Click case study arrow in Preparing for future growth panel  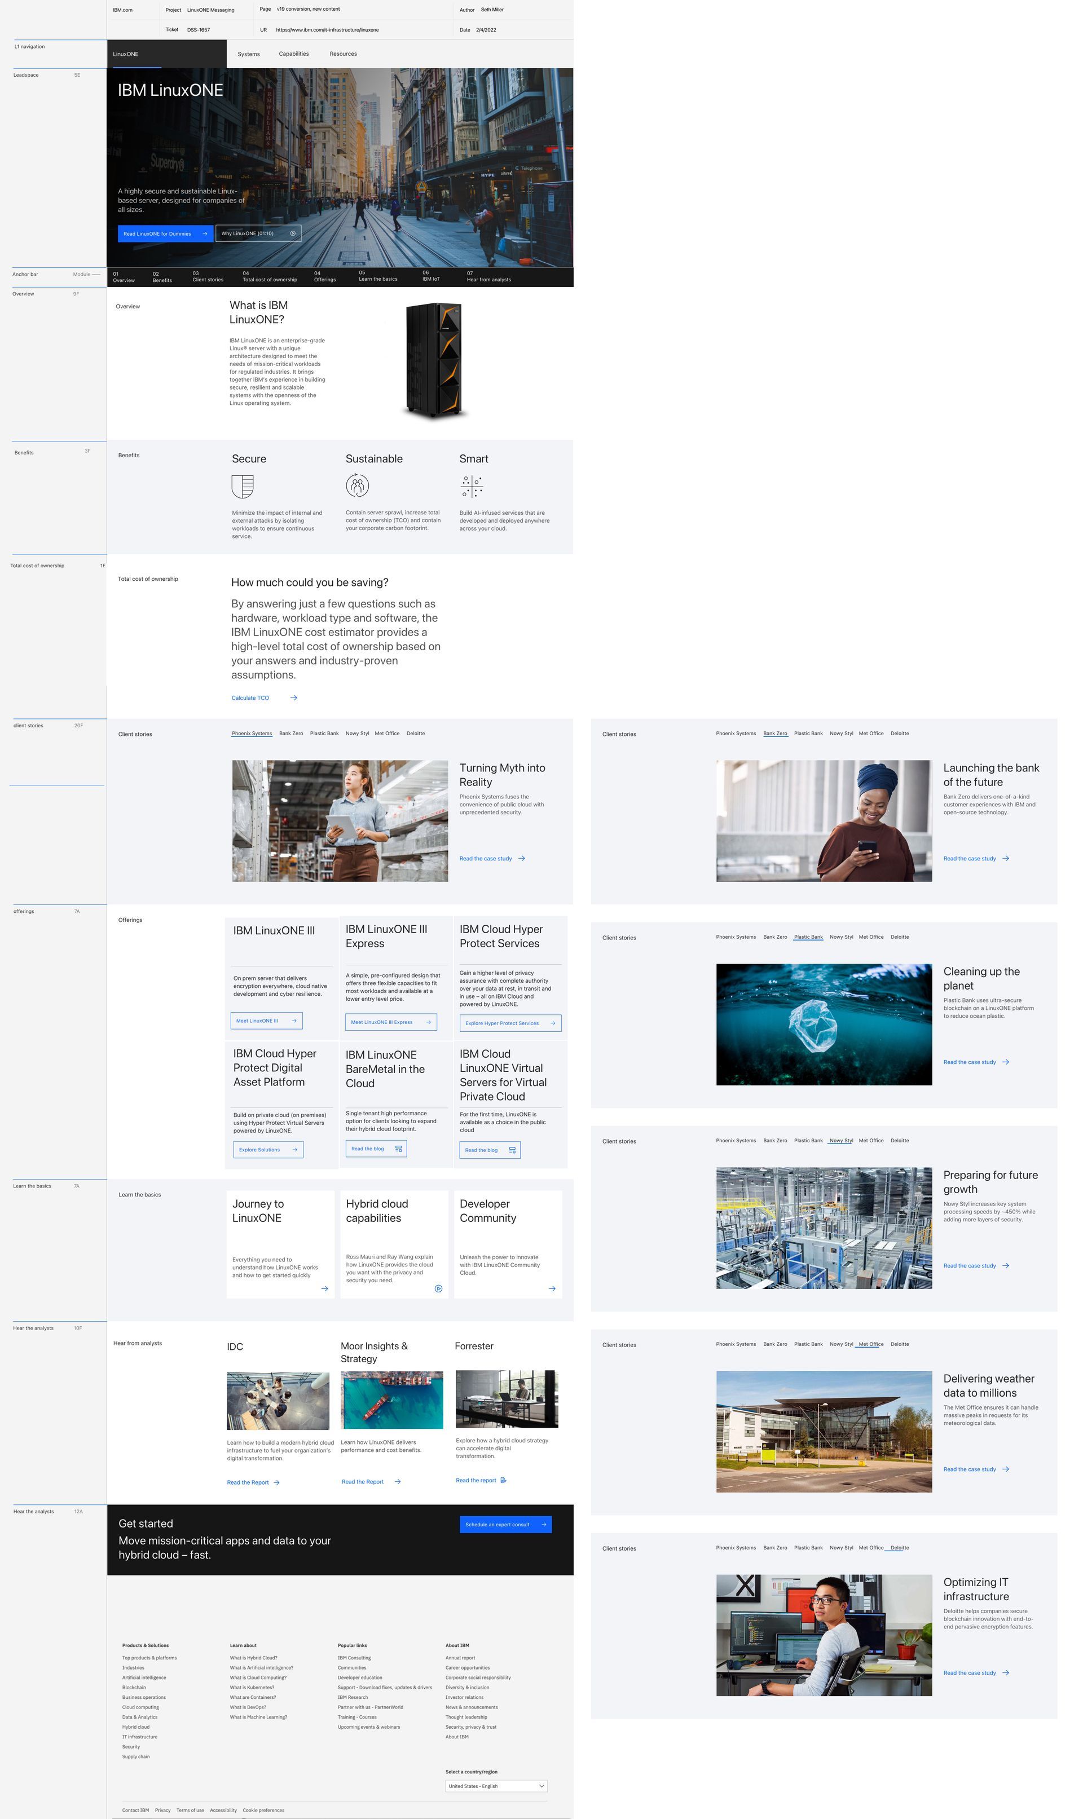pos(1006,1265)
